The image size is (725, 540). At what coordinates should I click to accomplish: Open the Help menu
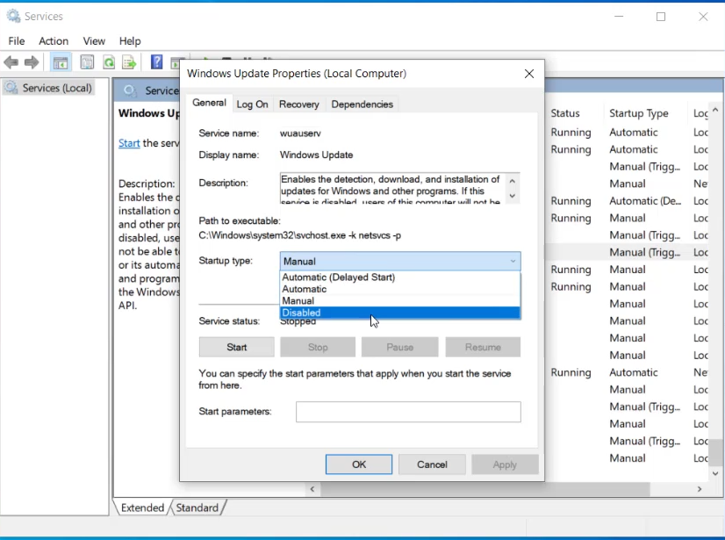coord(130,41)
